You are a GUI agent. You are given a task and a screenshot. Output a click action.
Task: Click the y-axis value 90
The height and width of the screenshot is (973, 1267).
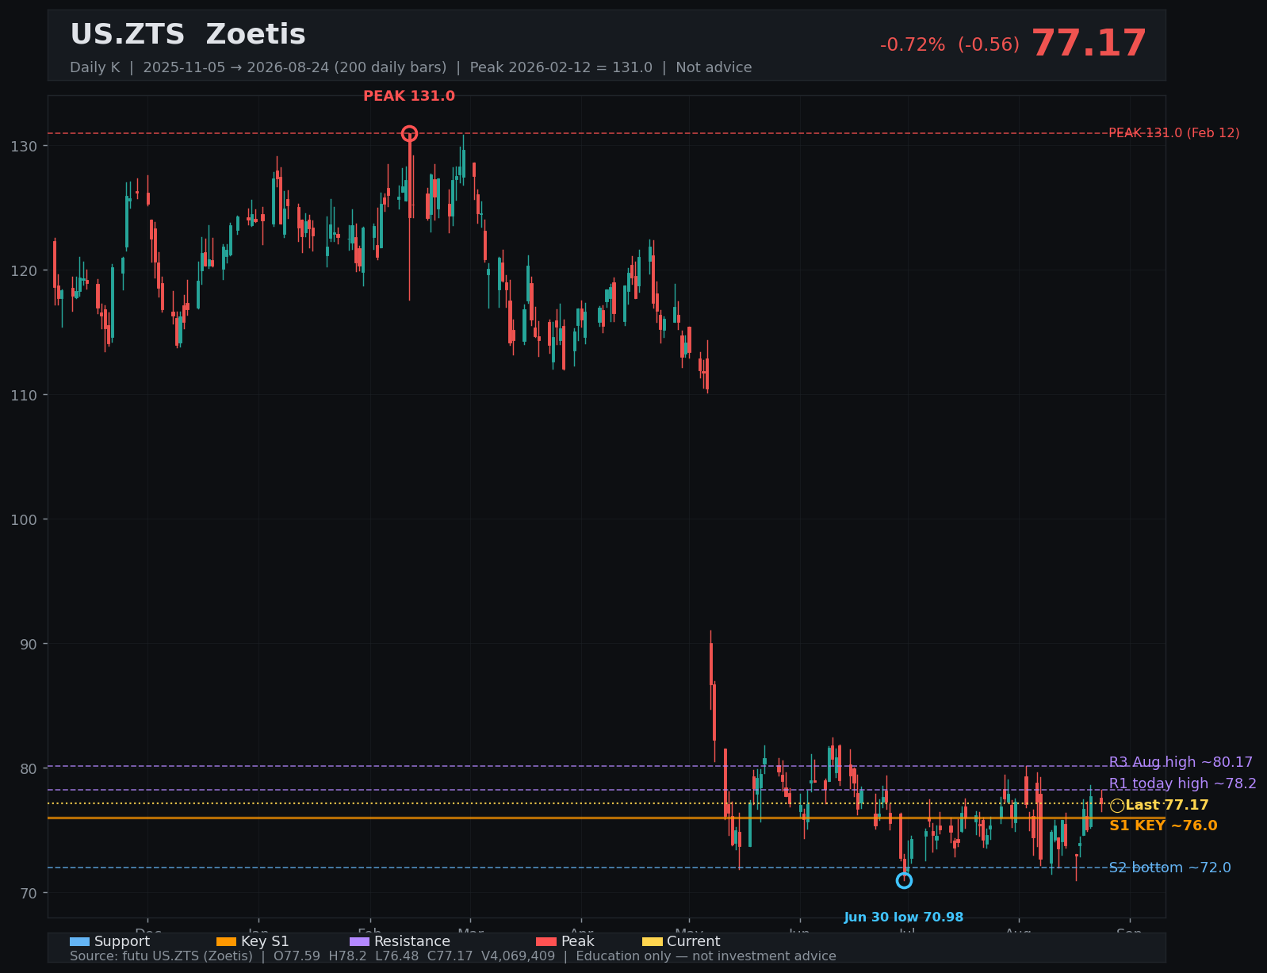(x=29, y=645)
